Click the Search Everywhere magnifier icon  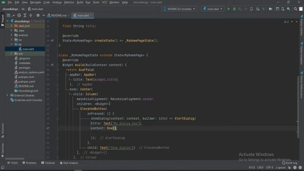point(295,9)
